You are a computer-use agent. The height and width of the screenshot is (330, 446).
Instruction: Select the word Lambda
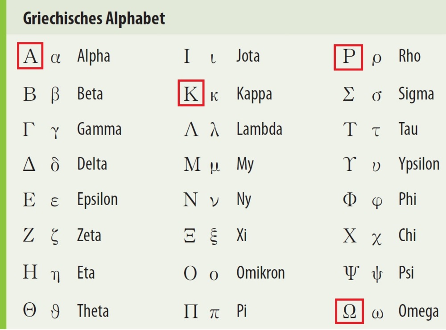260,129
